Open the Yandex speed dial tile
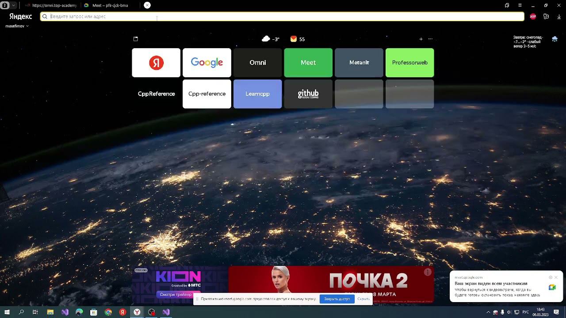Image resolution: width=566 pixels, height=318 pixels. [x=156, y=63]
